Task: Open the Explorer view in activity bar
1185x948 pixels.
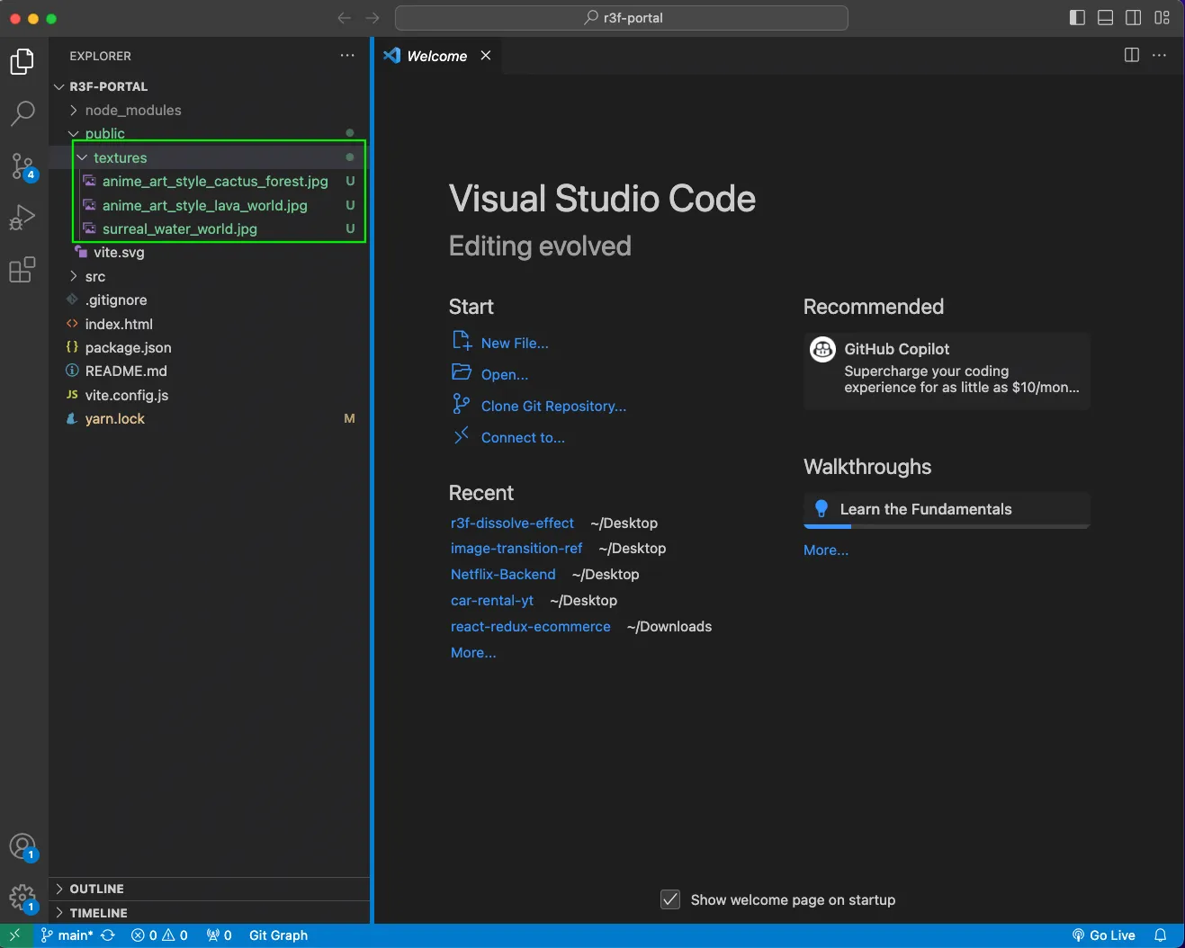Action: pos(22,62)
